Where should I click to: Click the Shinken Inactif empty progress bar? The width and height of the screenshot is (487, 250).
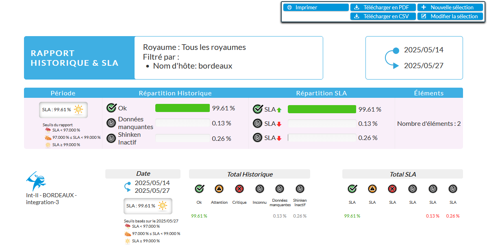tap(183, 138)
